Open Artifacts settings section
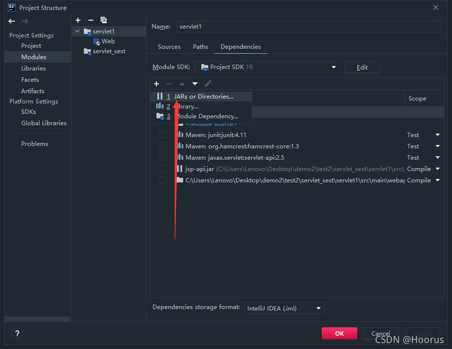Screen dimensions: 452x349 point(33,91)
